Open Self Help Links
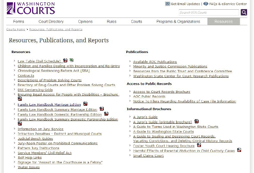 (30, 157)
